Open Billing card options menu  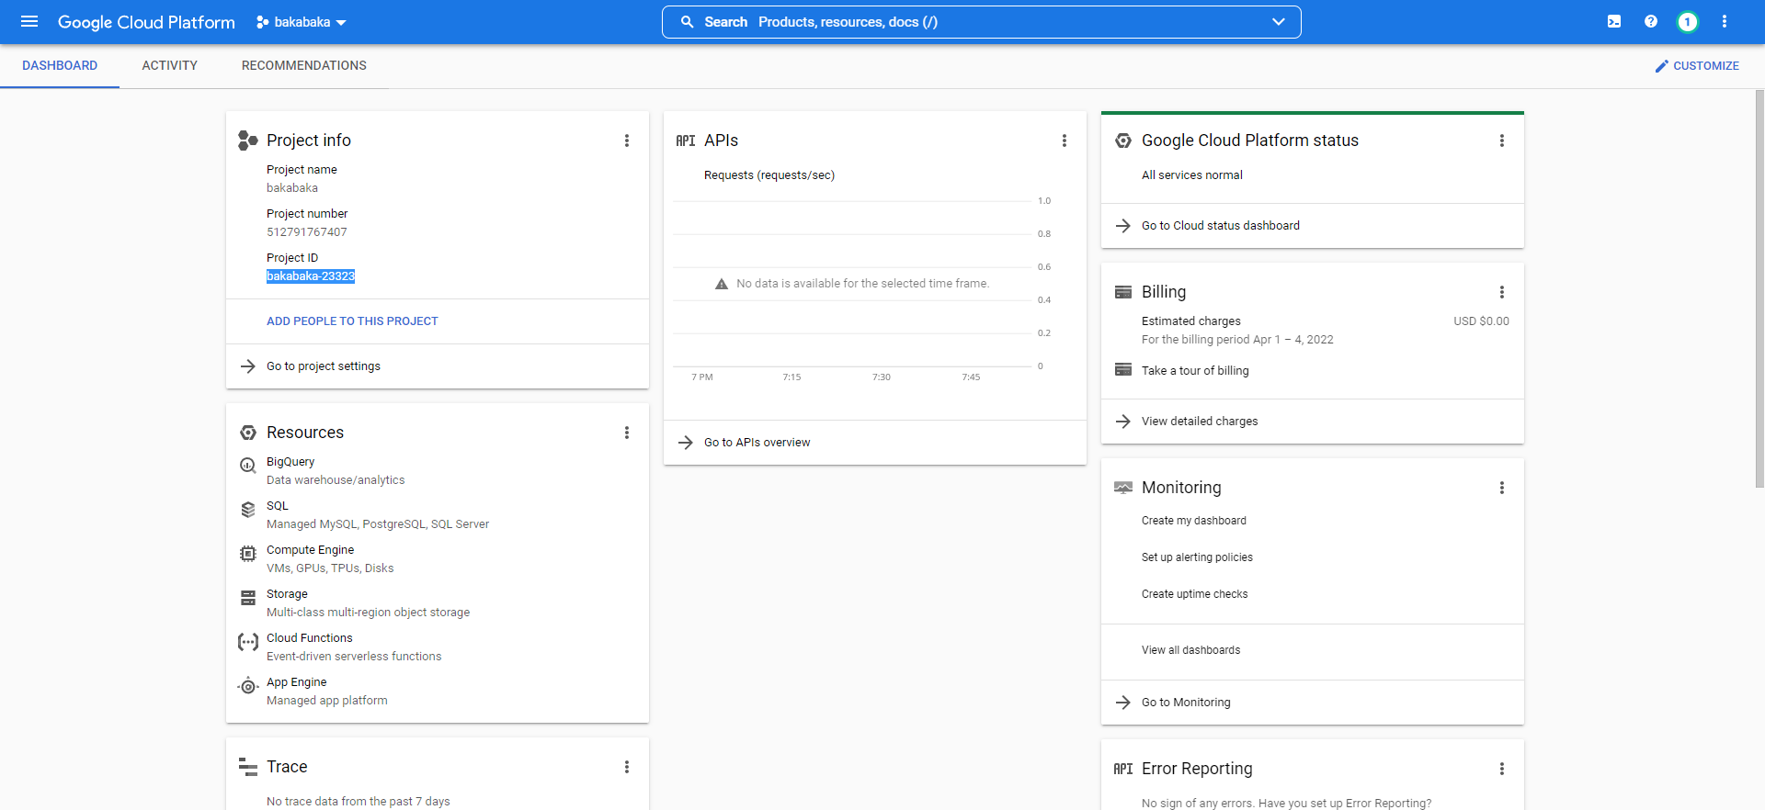(1502, 292)
